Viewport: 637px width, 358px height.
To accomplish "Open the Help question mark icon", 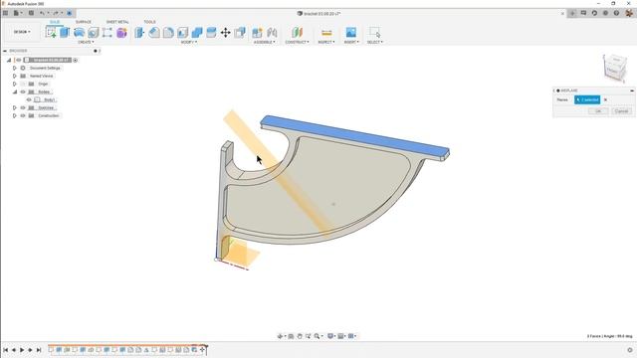I will [616, 13].
